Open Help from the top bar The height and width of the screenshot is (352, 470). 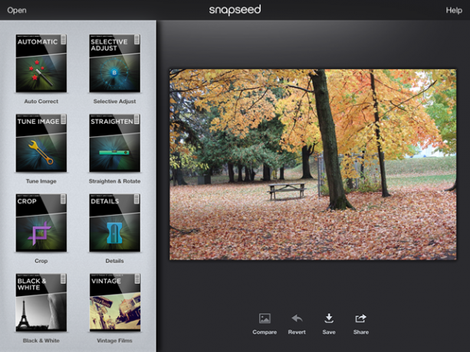tap(454, 10)
